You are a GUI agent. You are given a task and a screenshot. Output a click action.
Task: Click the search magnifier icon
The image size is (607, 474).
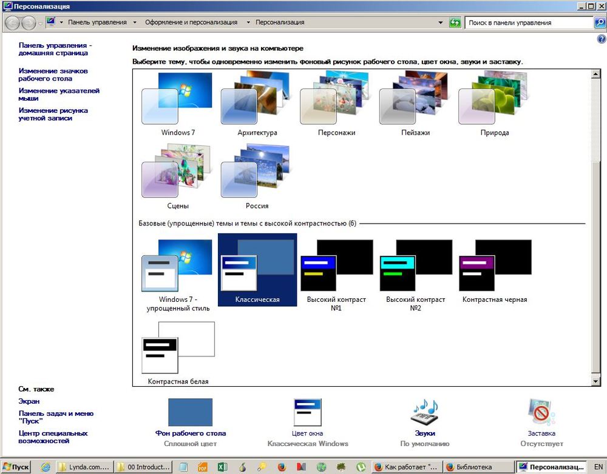(599, 22)
